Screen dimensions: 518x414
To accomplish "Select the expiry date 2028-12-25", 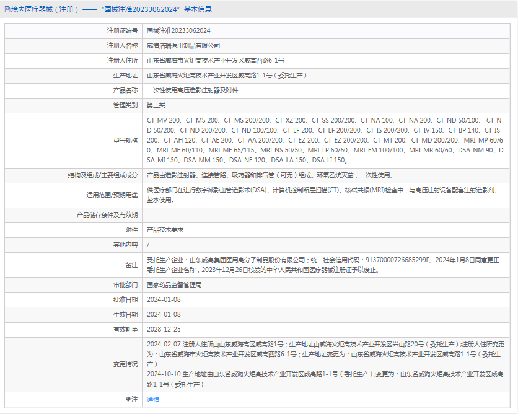I will pos(164,330).
